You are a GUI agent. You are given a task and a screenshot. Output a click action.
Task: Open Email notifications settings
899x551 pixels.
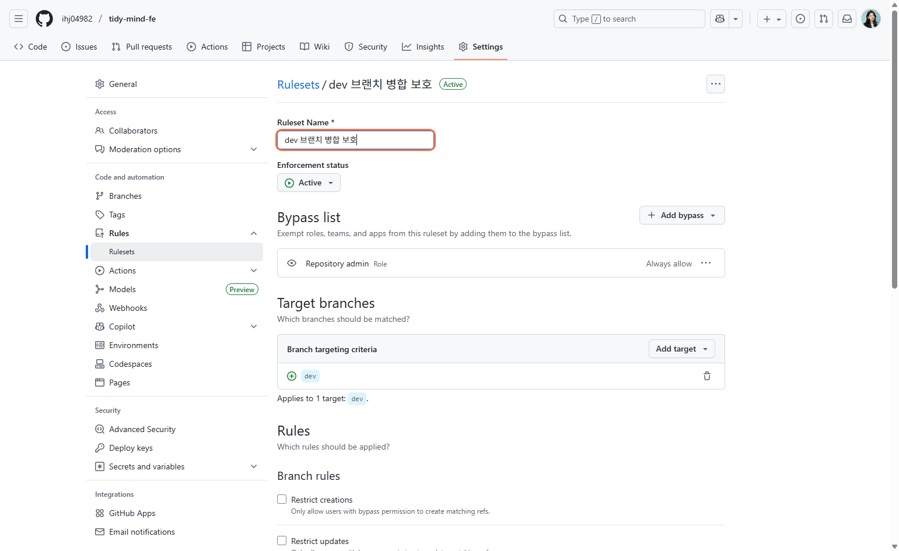pos(177,532)
